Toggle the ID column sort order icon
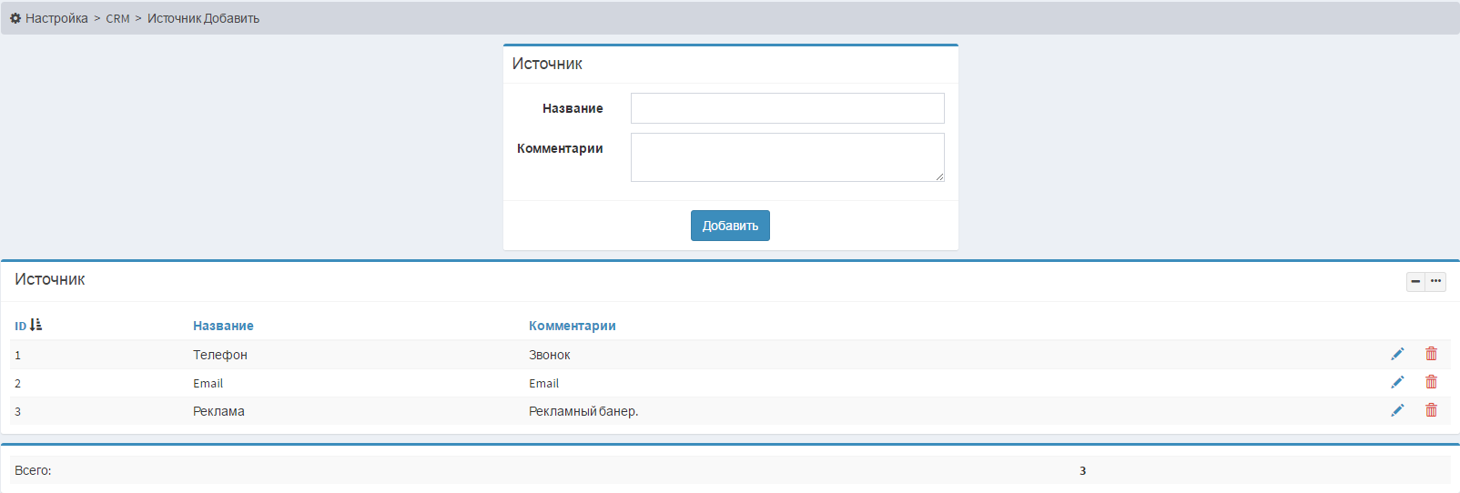 (36, 325)
